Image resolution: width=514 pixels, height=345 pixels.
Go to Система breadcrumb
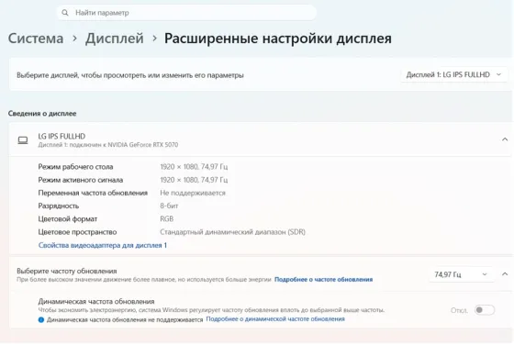click(x=36, y=39)
